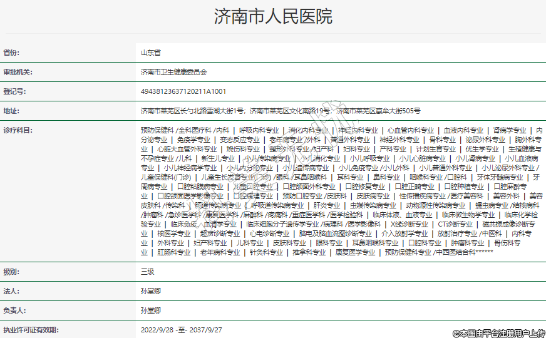Click 孙堂卿 in the 法人 row
This screenshot has width=546, height=338.
tap(151, 291)
